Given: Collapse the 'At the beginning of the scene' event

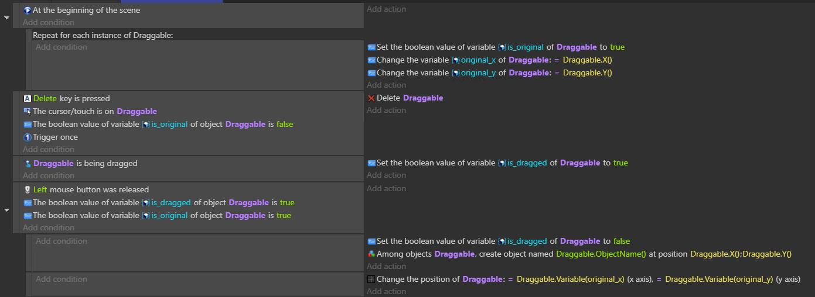Looking at the screenshot, I should point(6,18).
